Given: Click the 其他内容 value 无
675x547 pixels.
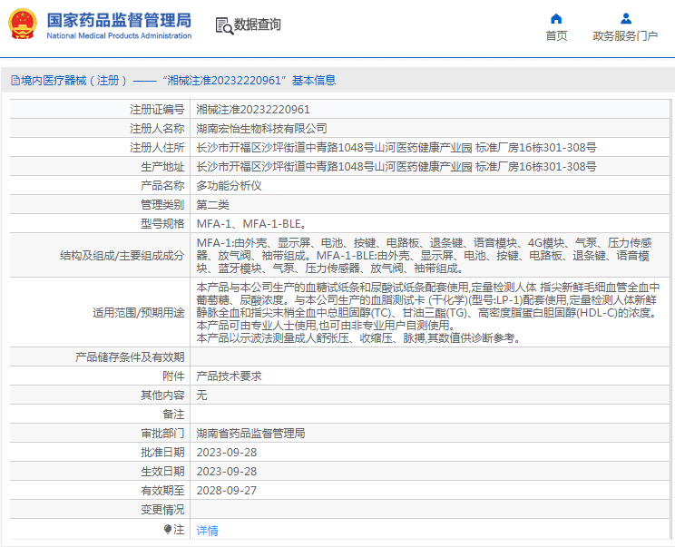Looking at the screenshot, I should [202, 396].
